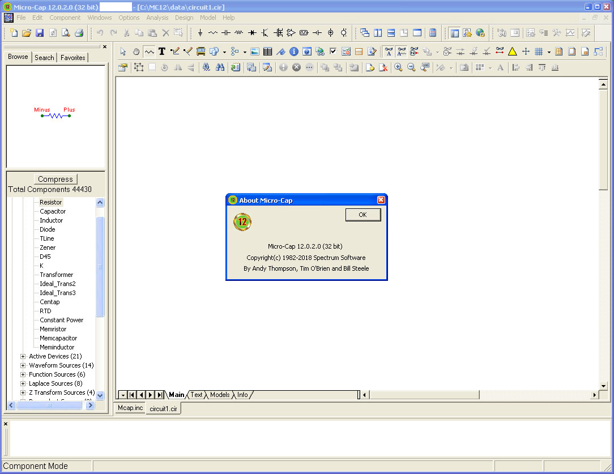Save the circuit using the floppy disk icon

[40, 33]
